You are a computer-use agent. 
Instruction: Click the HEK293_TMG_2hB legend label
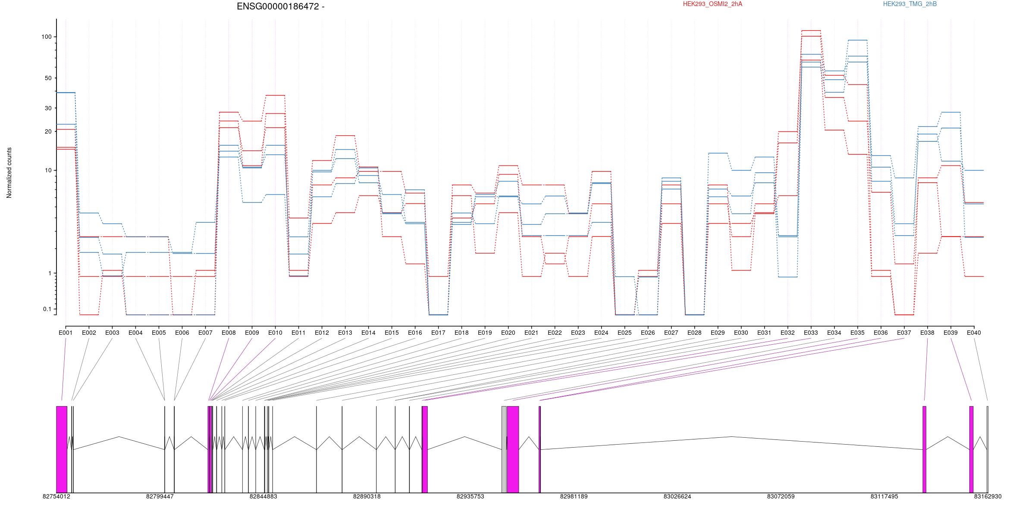coord(910,4)
